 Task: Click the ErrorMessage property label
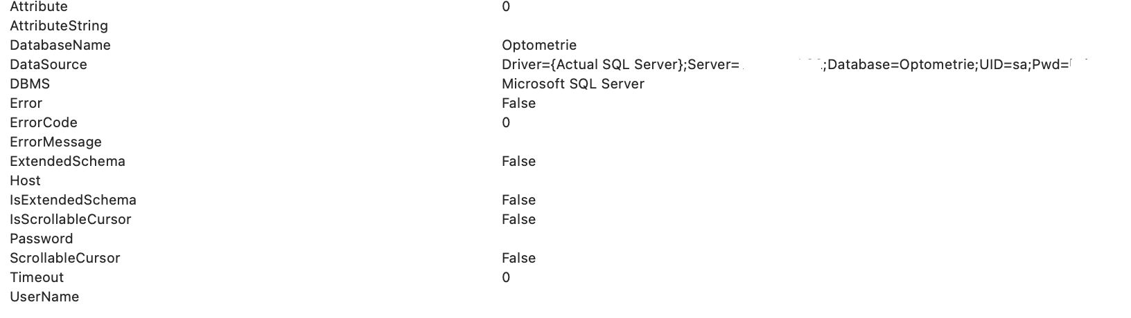55,142
